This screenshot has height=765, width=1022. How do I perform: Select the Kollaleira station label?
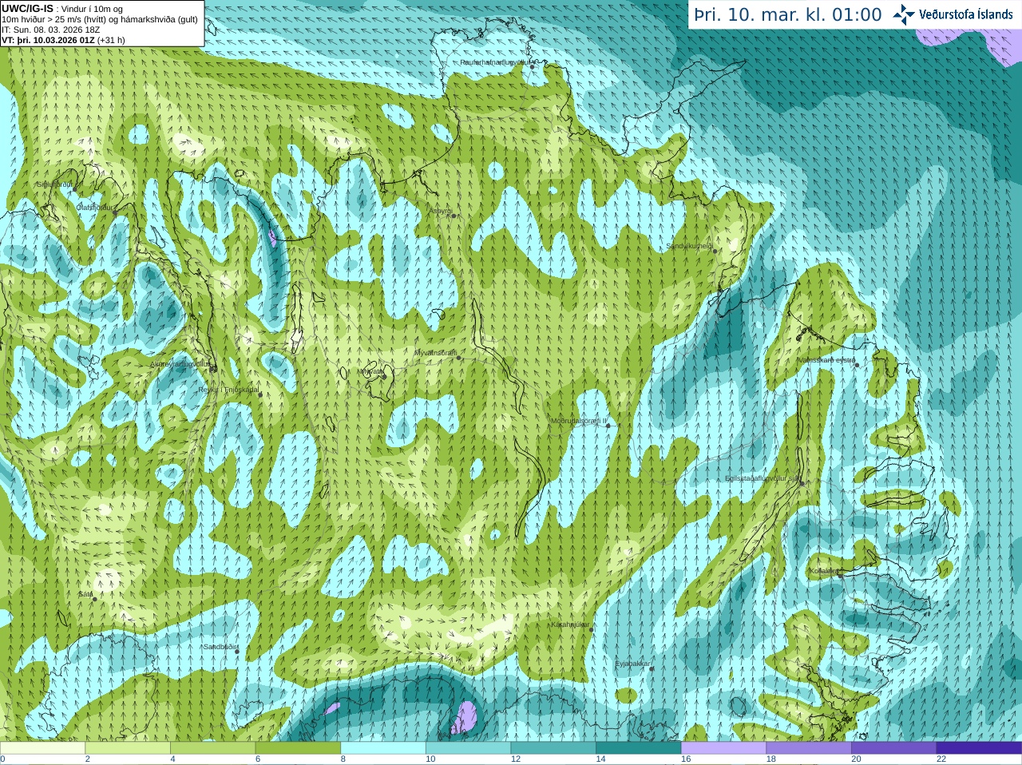[x=823, y=571]
